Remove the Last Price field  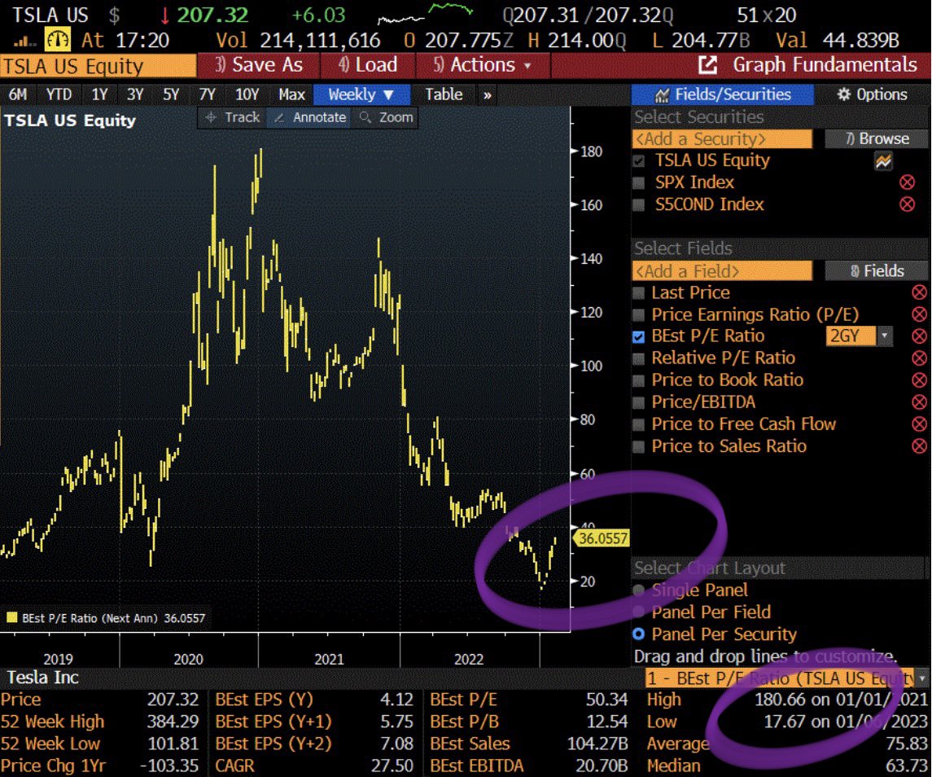[x=919, y=292]
